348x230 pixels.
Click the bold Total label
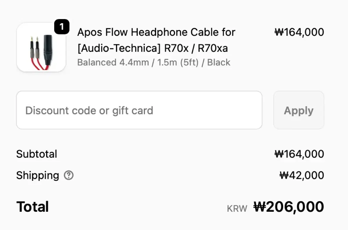click(x=32, y=207)
